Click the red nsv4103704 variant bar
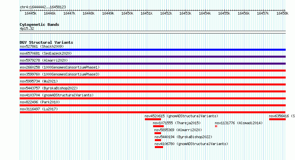This screenshot has width=295, height=160. (152, 98)
